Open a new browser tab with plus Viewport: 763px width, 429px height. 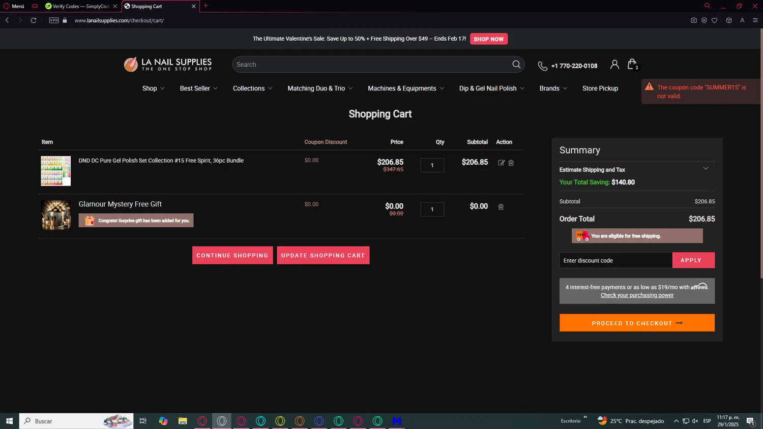pyautogui.click(x=206, y=6)
